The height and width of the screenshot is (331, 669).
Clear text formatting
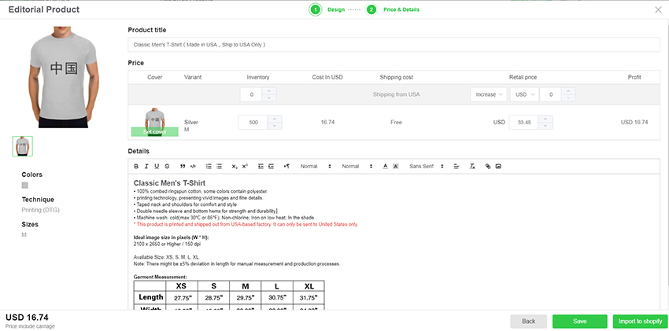(472, 166)
